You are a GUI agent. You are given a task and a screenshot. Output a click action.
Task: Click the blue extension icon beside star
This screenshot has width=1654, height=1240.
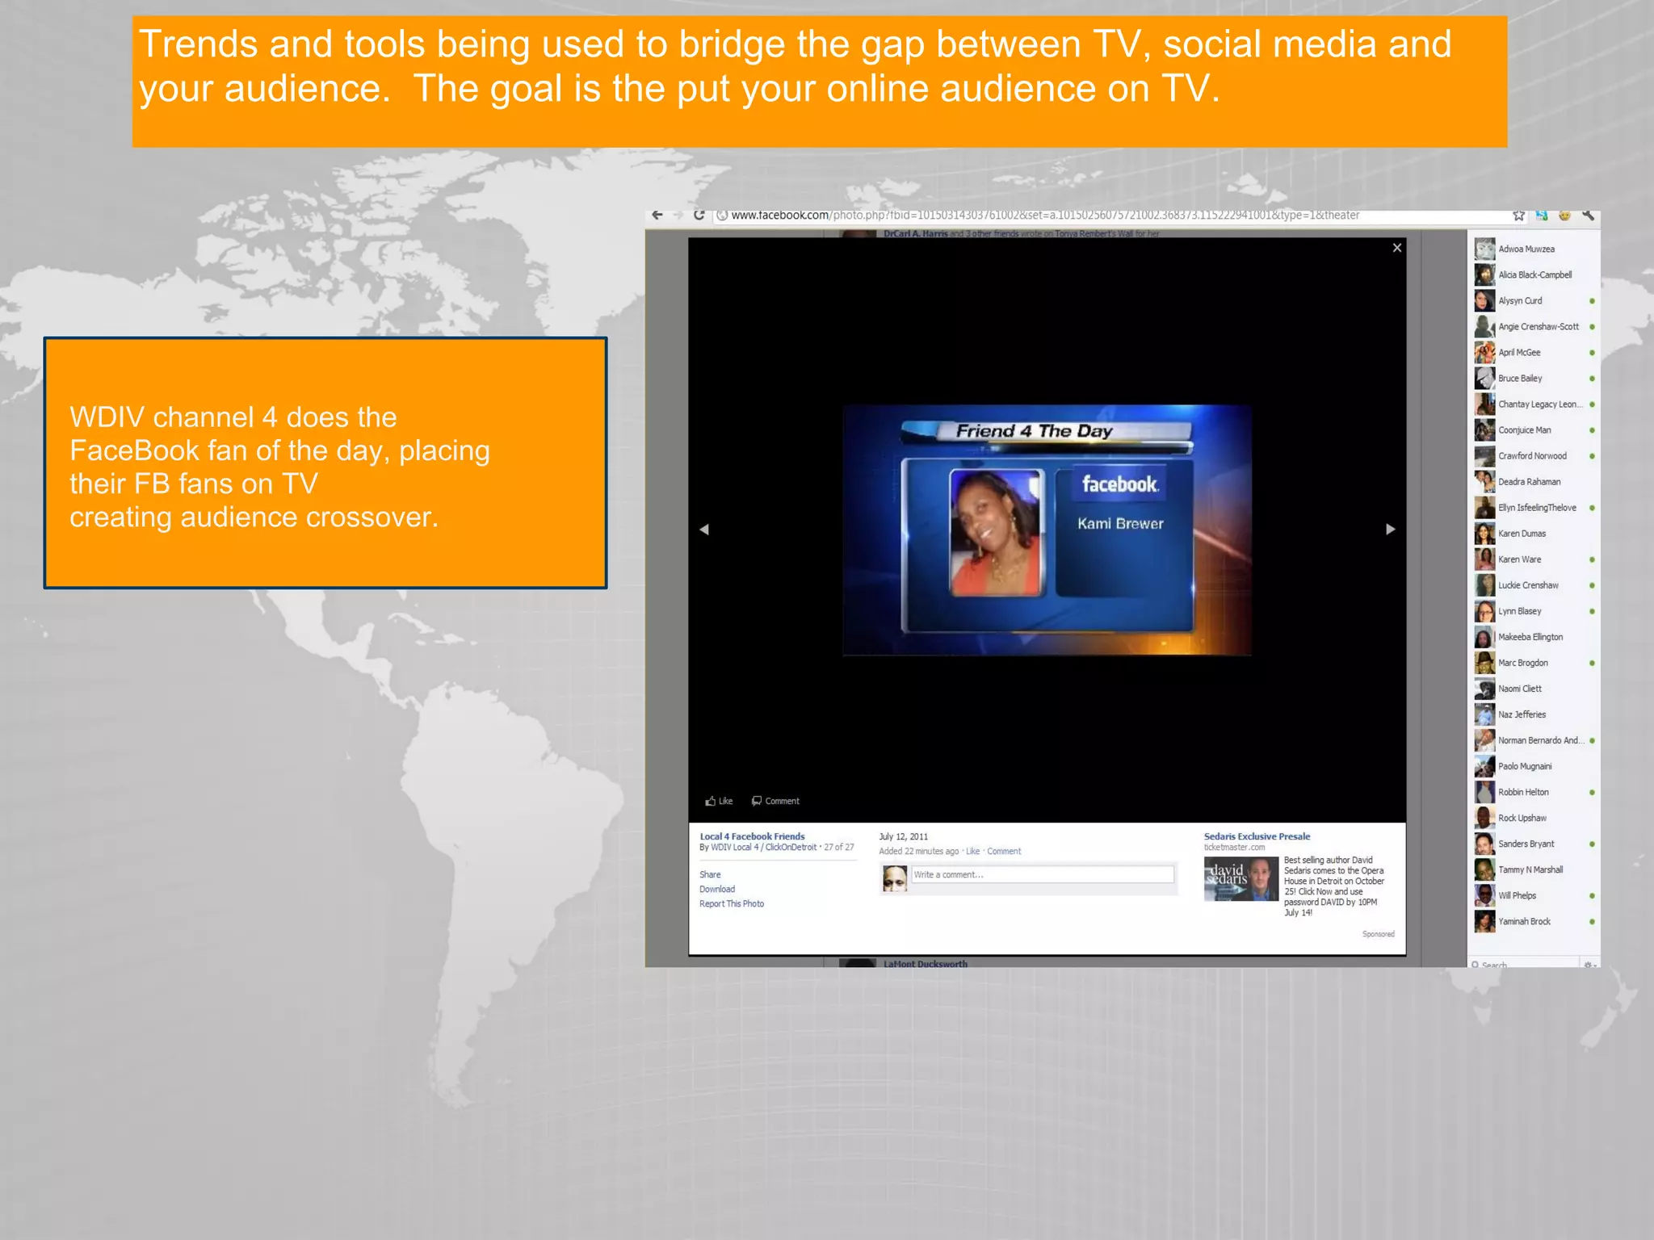[x=1542, y=216]
